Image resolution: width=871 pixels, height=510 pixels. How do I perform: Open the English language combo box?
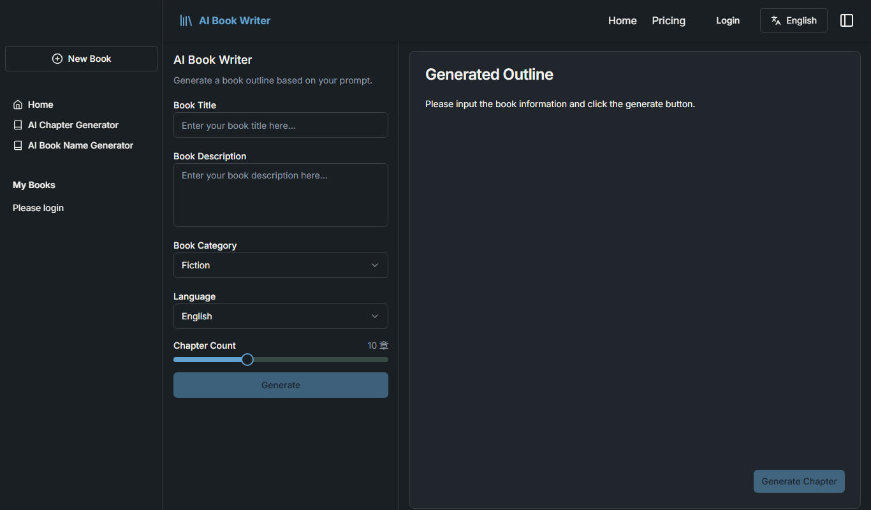point(281,316)
